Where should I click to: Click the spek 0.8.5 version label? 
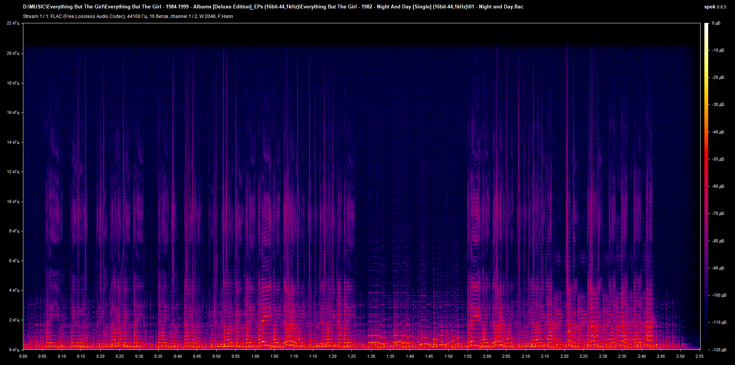pos(715,7)
